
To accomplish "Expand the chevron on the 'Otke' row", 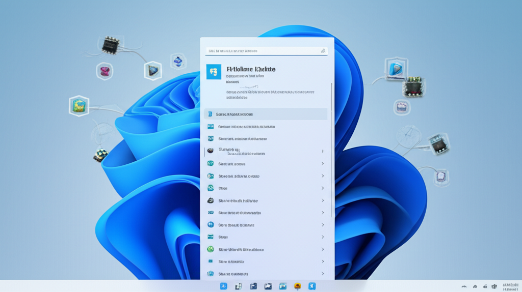I will 323,188.
